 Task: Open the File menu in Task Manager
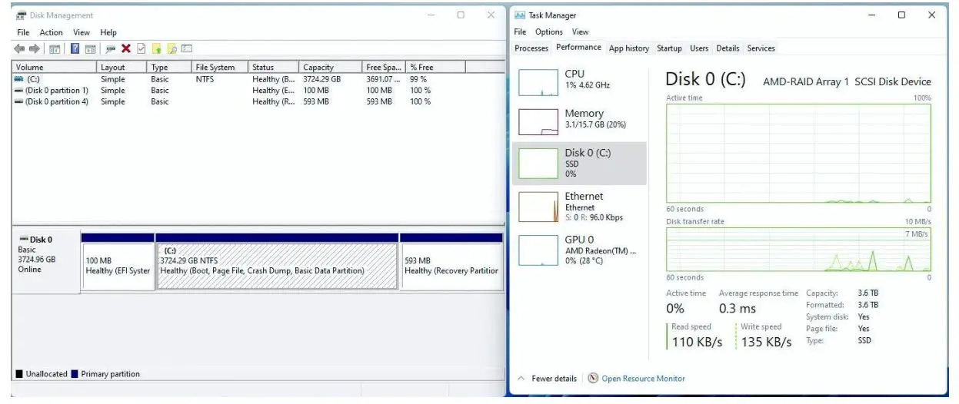(520, 31)
